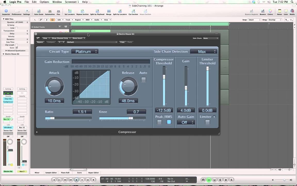This screenshot has height=186, width=297.
Task: Toggle the Loop checkbox in the Inspector
Action: 16,28
